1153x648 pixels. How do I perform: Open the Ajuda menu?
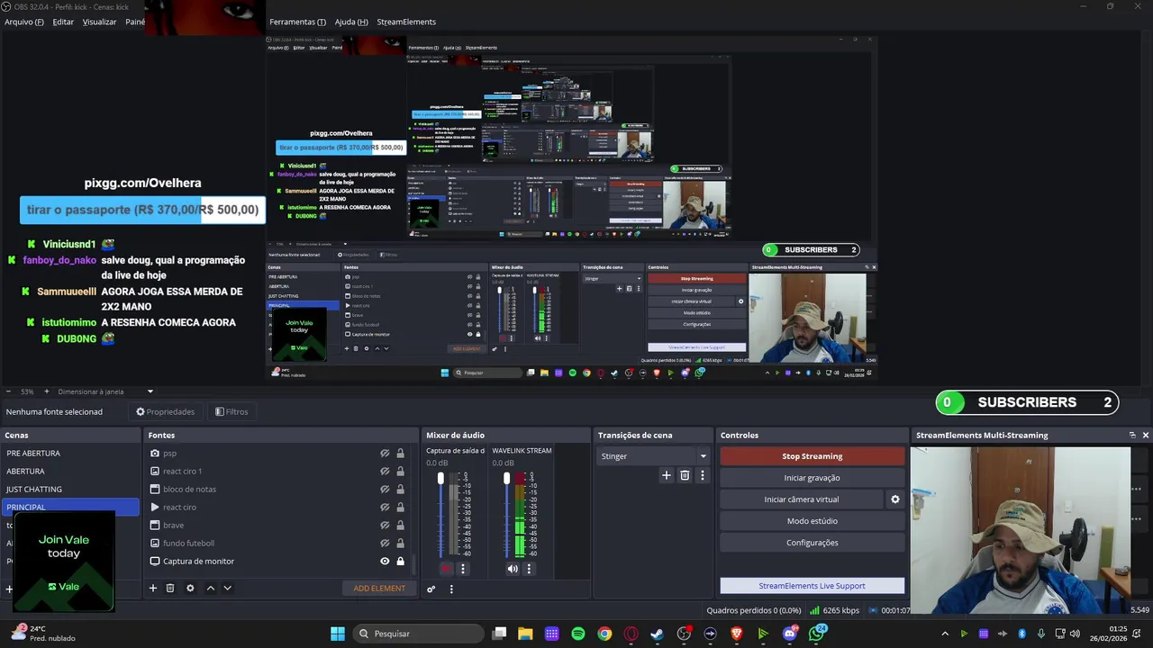[x=351, y=22]
